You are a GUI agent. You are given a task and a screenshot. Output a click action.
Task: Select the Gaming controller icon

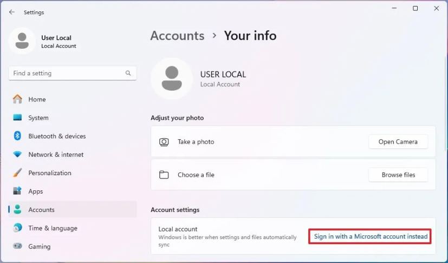[x=17, y=246]
